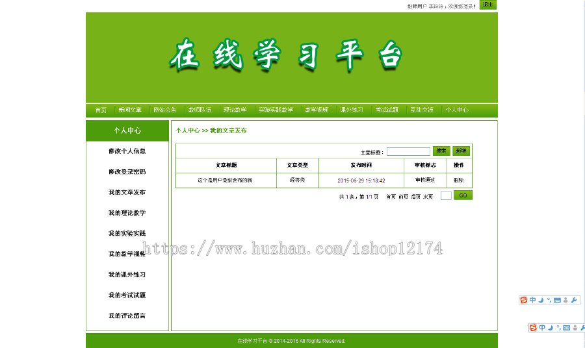The image size is (585, 348).
Task: Select 修改个人信息 in the sidebar
Action: pos(127,151)
